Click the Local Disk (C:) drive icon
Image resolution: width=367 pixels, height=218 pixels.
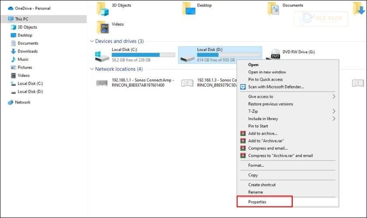click(102, 55)
